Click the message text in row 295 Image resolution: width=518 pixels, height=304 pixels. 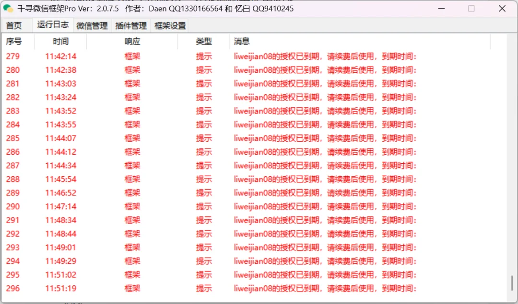coord(325,275)
